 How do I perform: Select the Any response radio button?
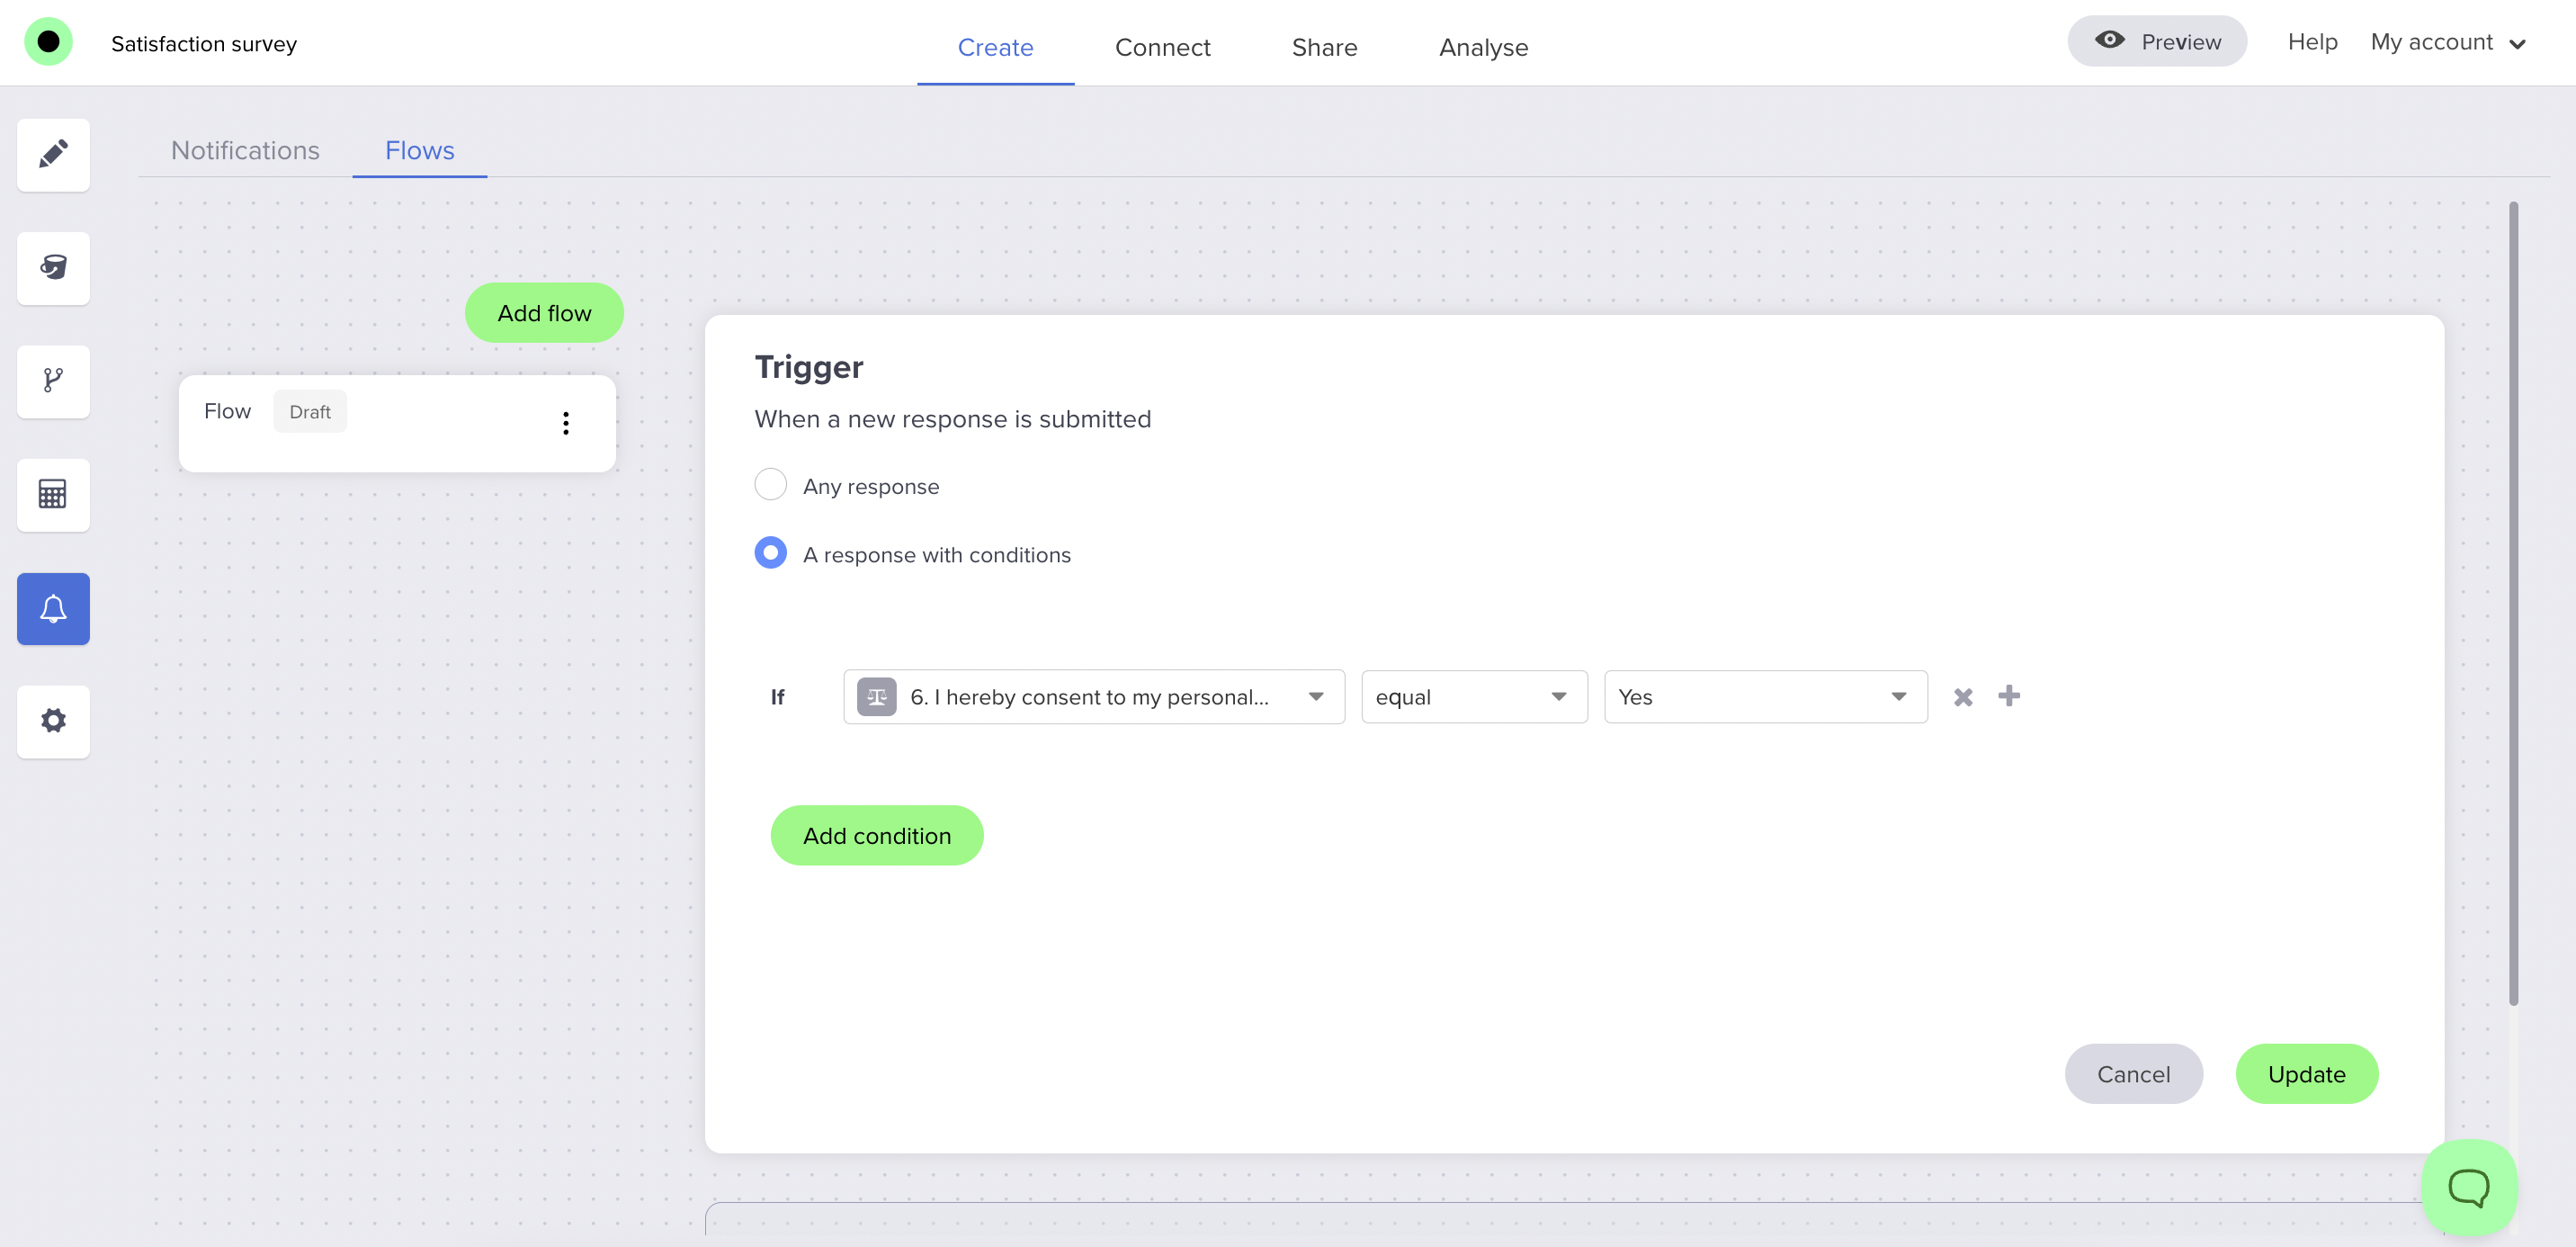coord(770,485)
